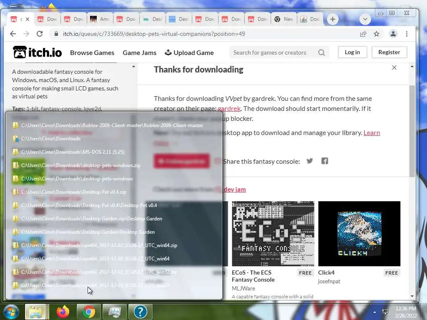Image resolution: width=427 pixels, height=320 pixels.
Task: Open the Click4 game thumbnail
Action: (x=359, y=234)
